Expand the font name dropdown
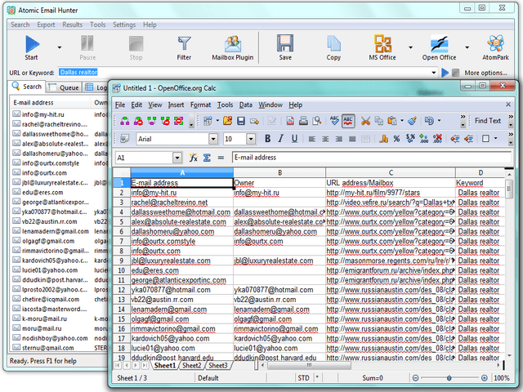This screenshot has width=523, height=392. click(x=213, y=140)
